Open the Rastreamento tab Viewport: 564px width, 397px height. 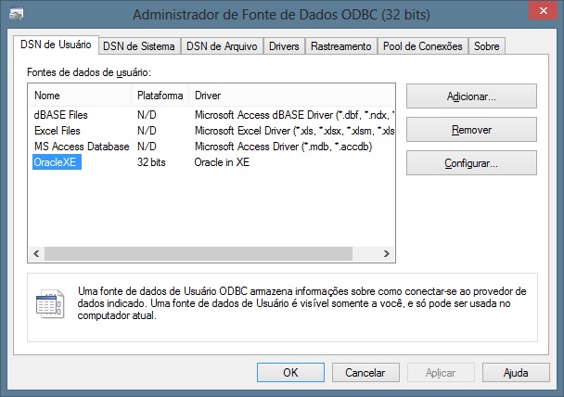[340, 46]
